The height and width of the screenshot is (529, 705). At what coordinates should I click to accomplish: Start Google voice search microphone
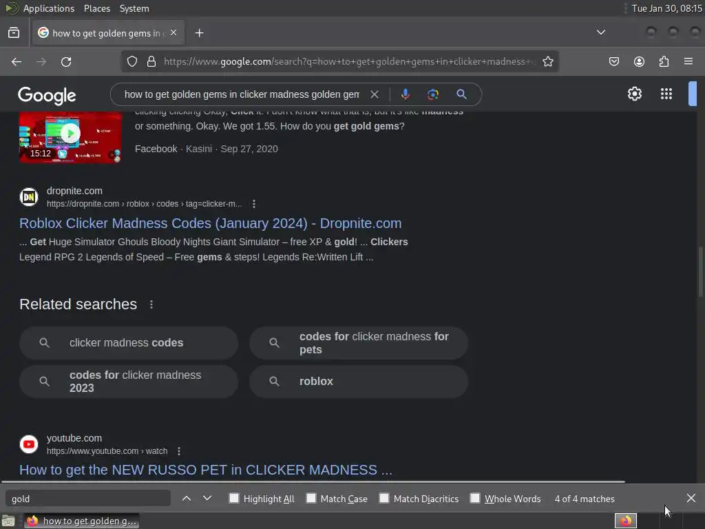pyautogui.click(x=405, y=94)
